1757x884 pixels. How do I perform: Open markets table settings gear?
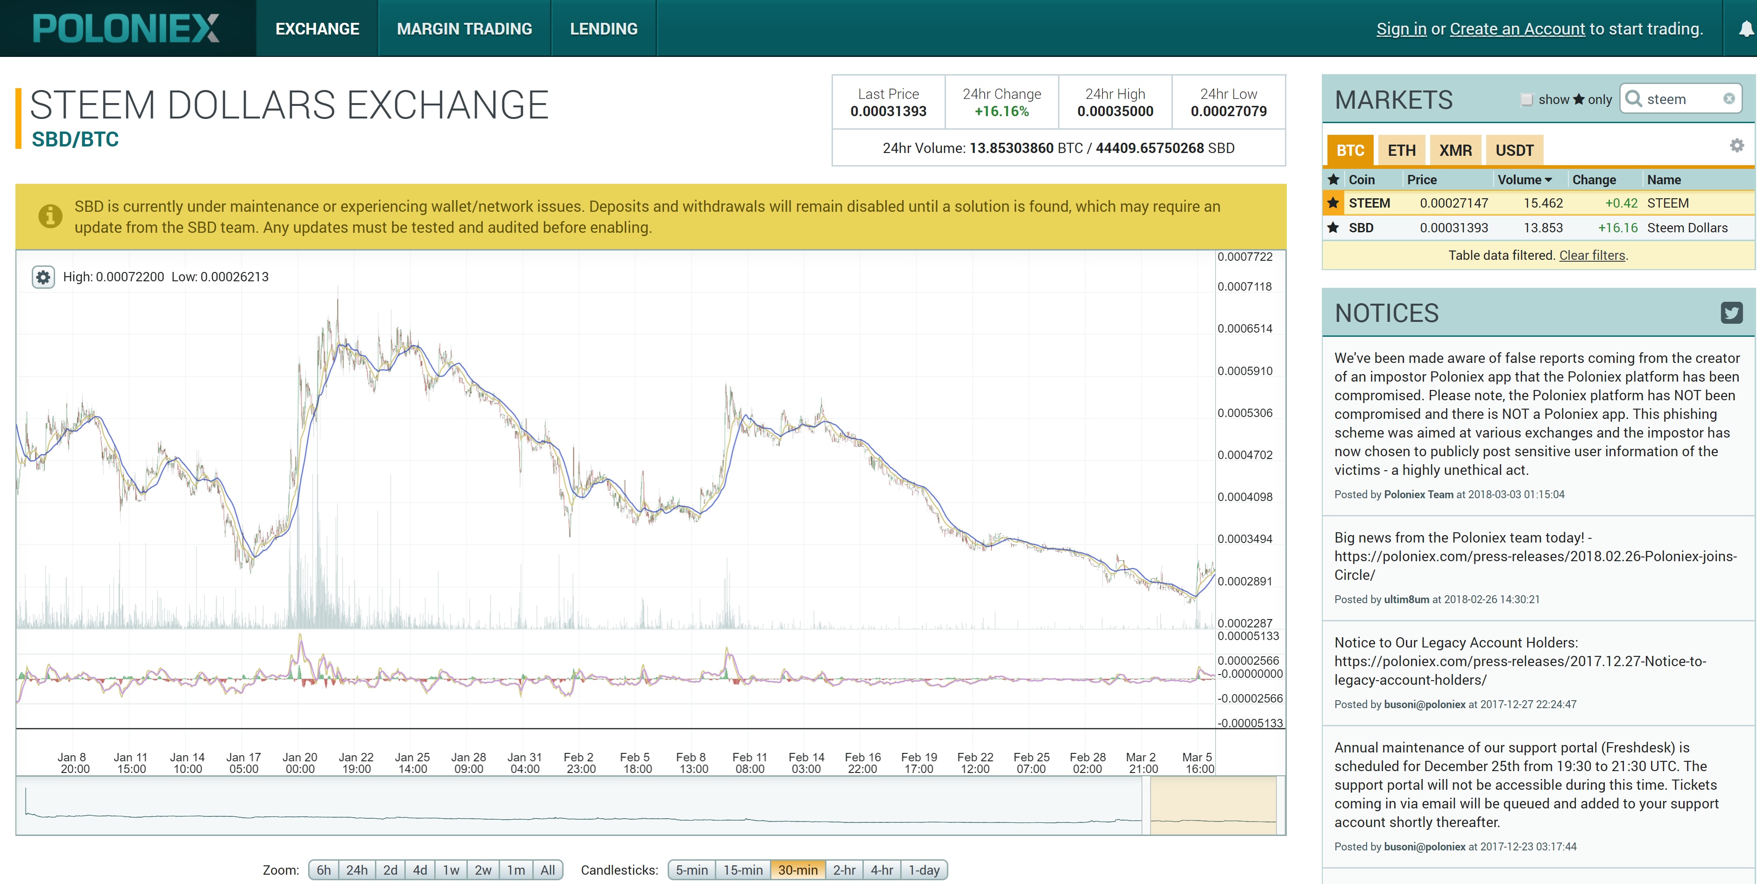(1736, 145)
